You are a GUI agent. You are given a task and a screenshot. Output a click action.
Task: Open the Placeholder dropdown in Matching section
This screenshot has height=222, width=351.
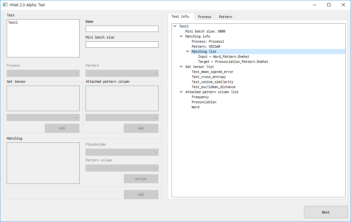122,152
